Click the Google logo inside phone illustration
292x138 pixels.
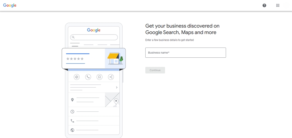[x=94, y=30]
